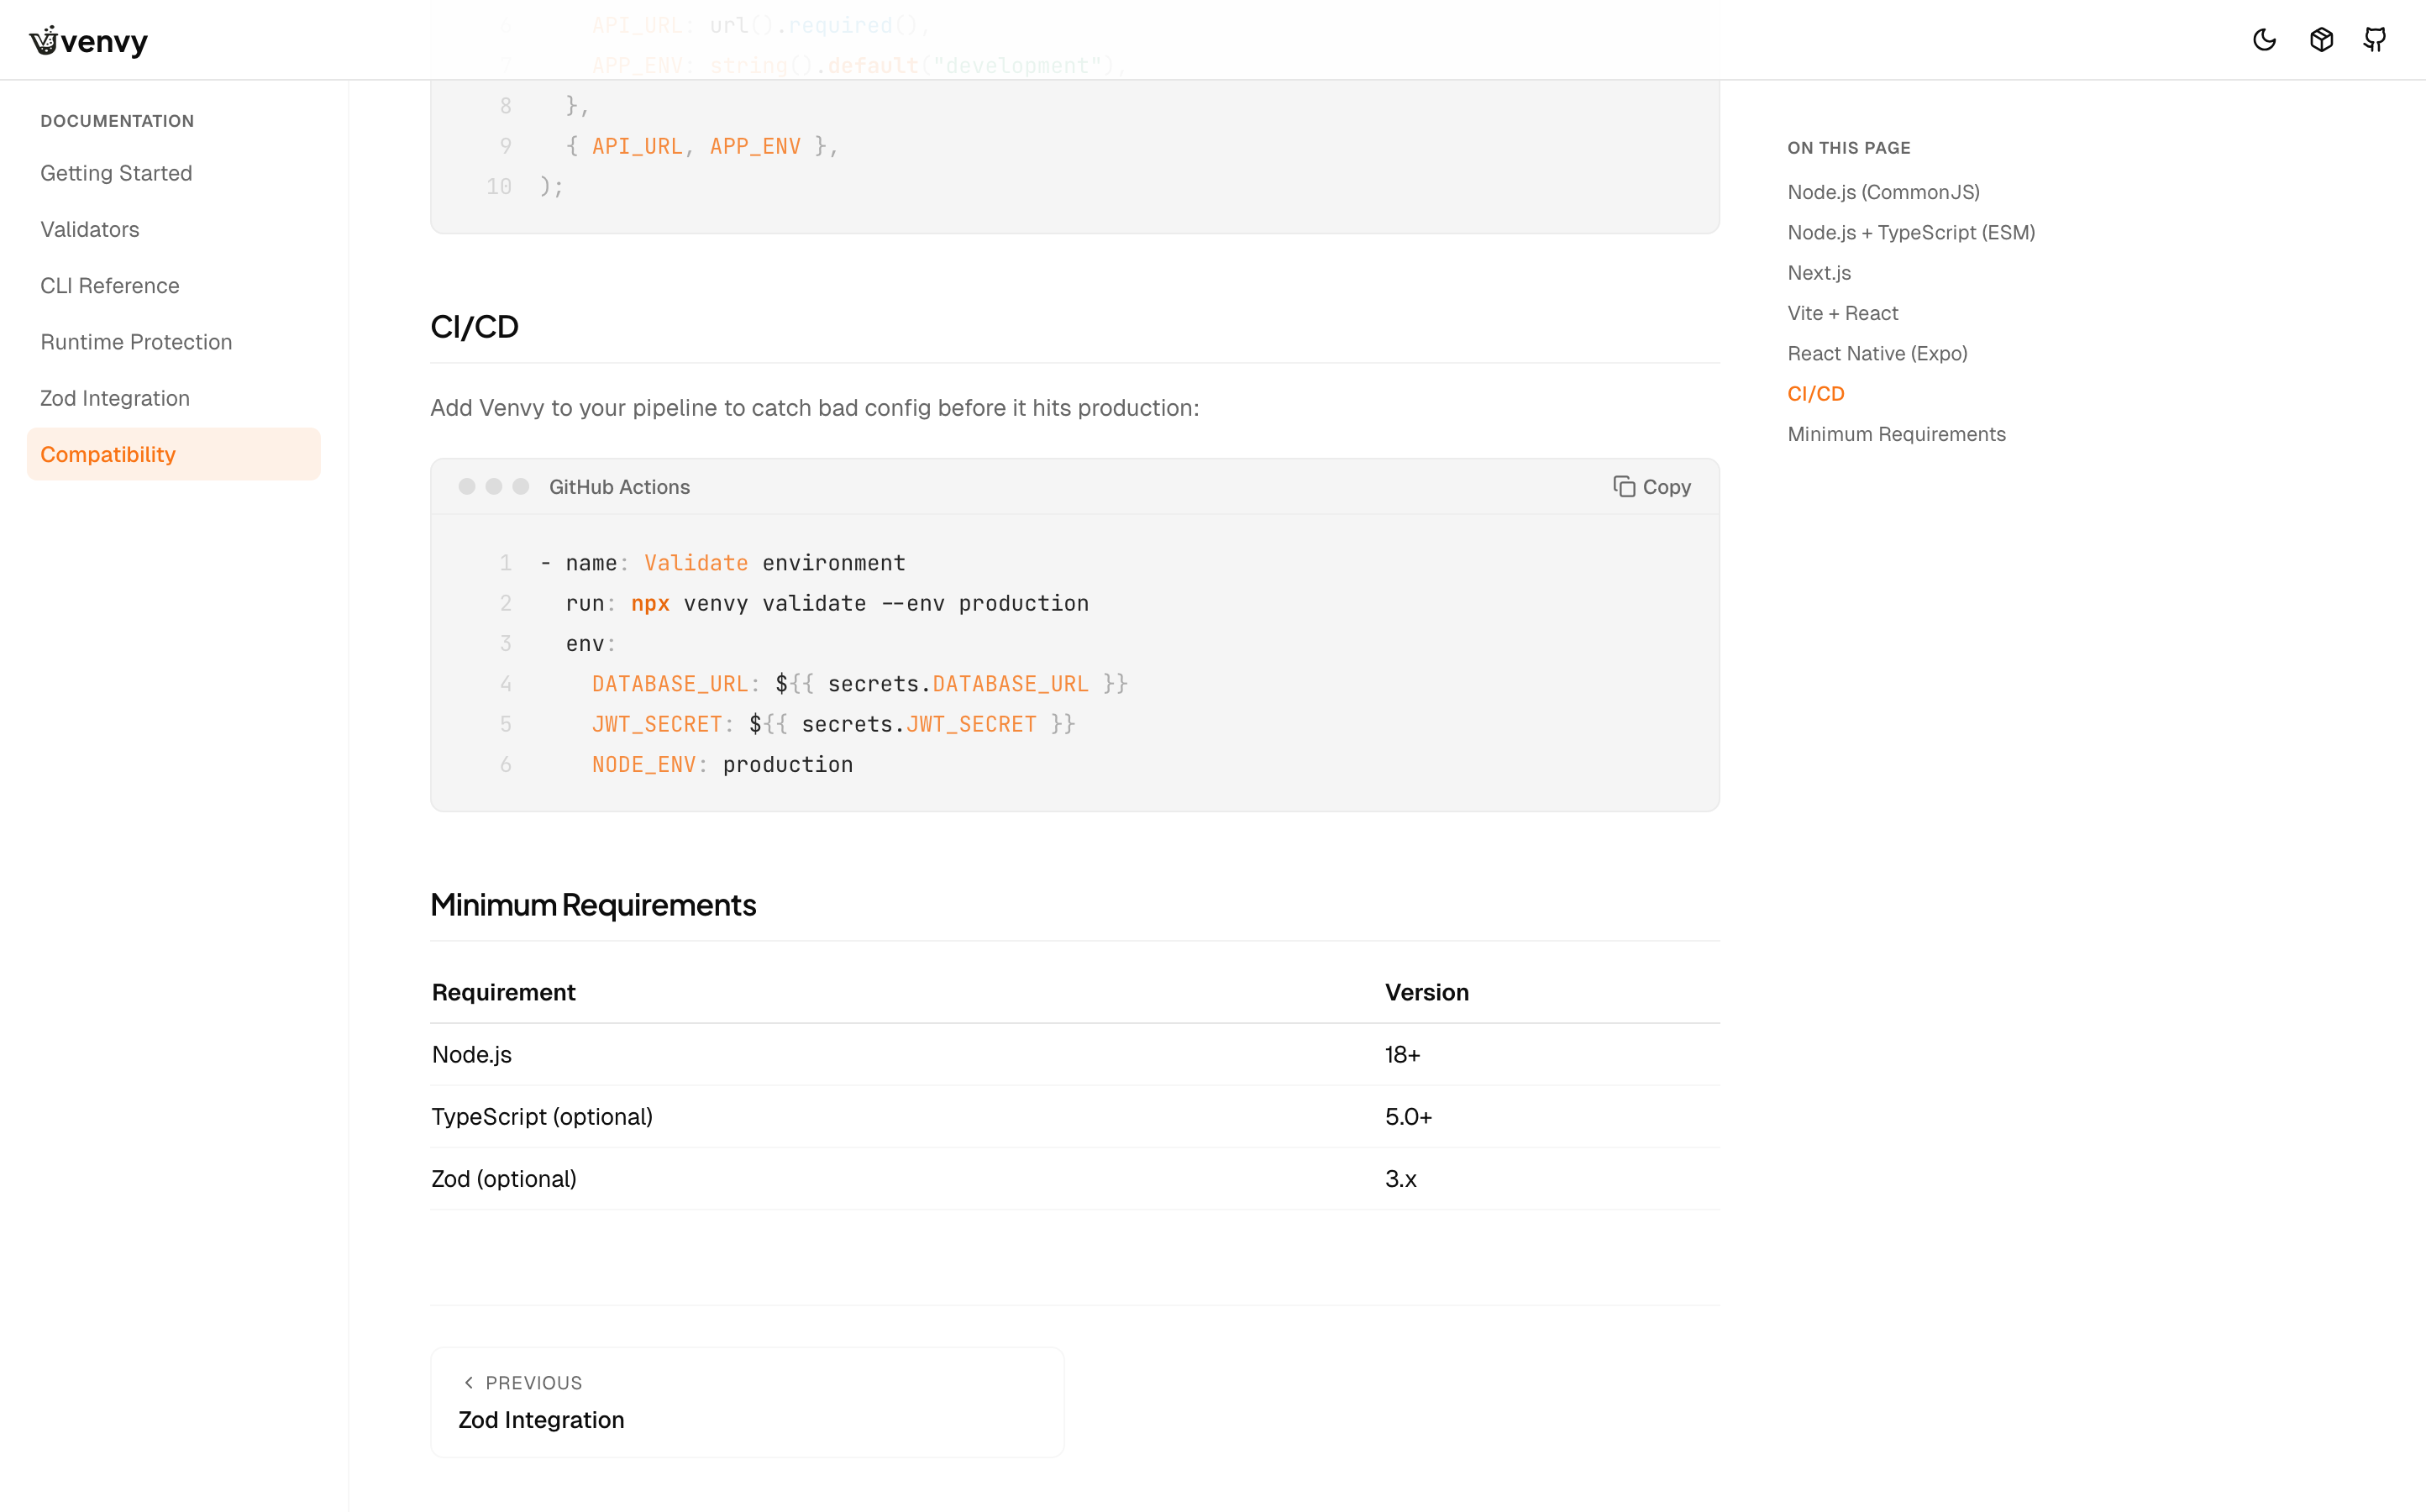Go to previous page Zod Integration card
Image resolution: width=2426 pixels, height=1512 pixels.
click(x=747, y=1401)
